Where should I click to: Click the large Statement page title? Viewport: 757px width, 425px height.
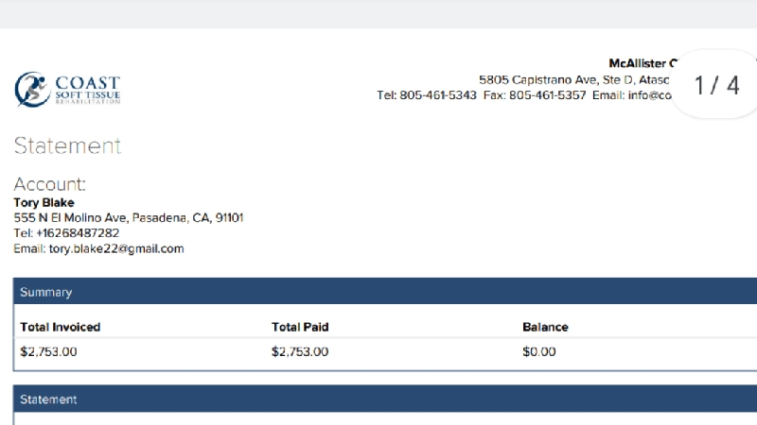coord(67,145)
